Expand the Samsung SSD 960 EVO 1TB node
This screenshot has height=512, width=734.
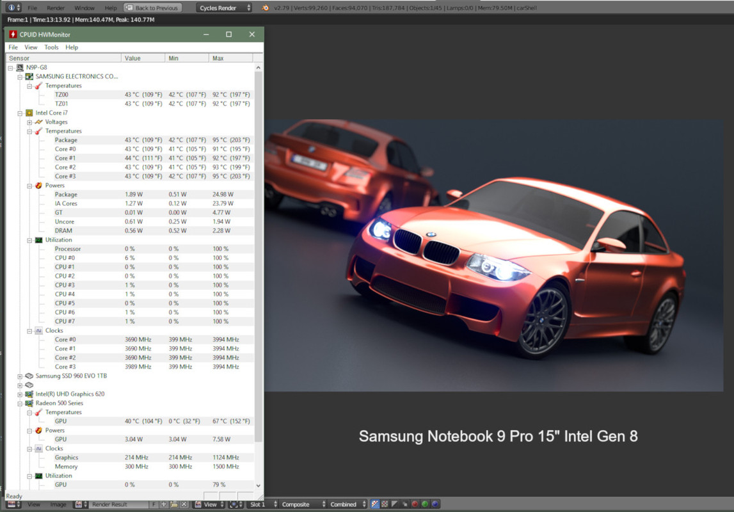tap(20, 376)
